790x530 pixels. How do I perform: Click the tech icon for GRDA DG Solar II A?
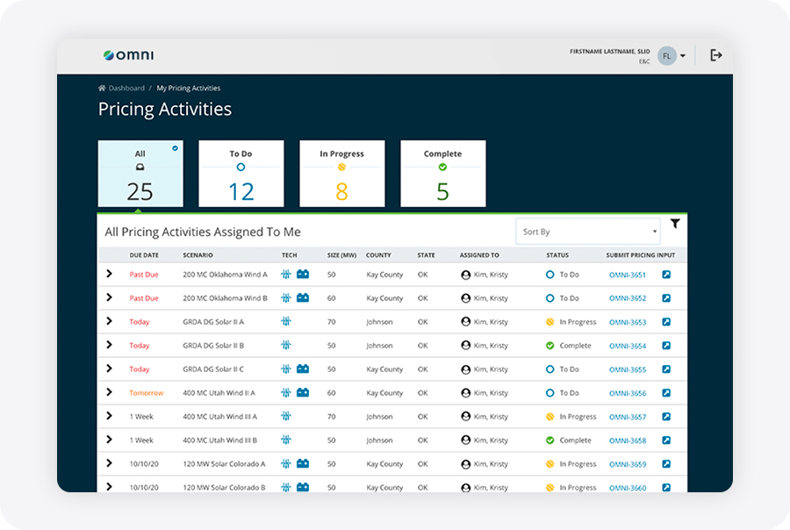[285, 321]
